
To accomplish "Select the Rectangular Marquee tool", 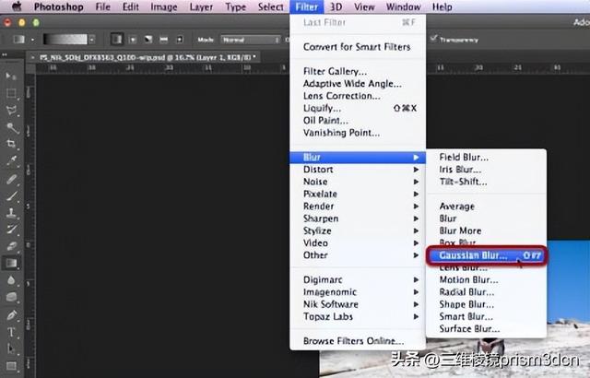I will click(11, 93).
